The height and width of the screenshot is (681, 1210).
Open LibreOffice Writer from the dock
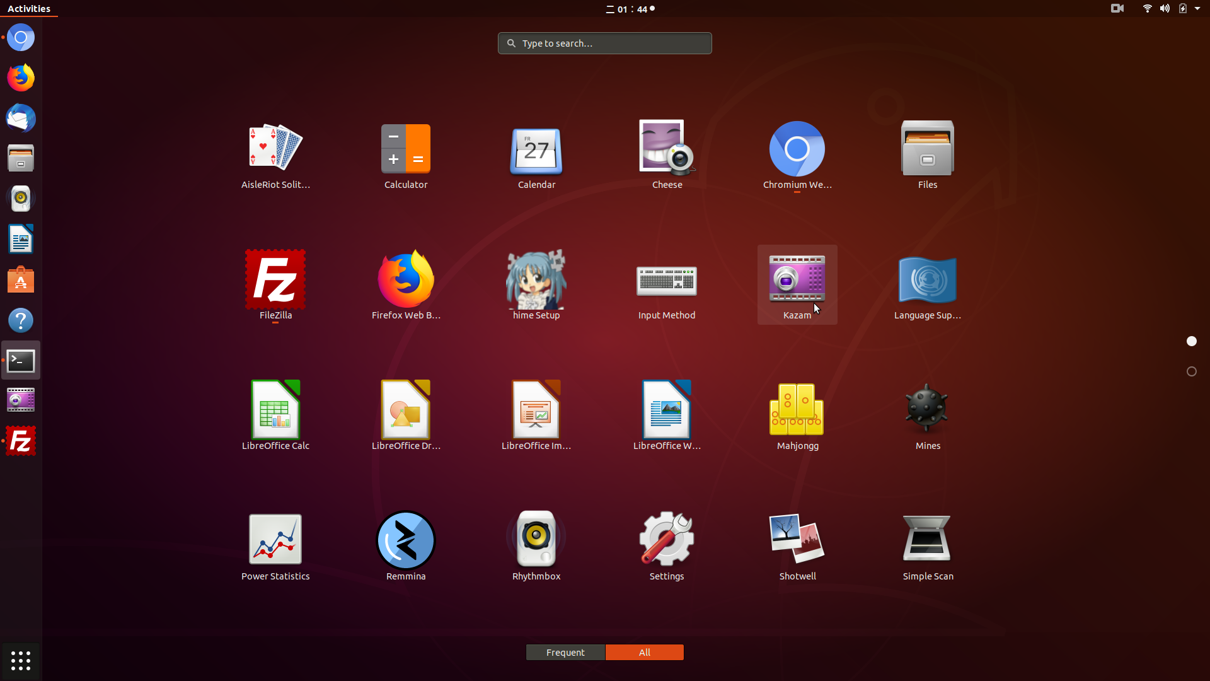[21, 240]
